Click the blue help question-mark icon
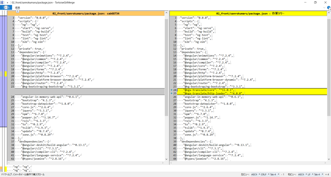 tap(329, 7)
